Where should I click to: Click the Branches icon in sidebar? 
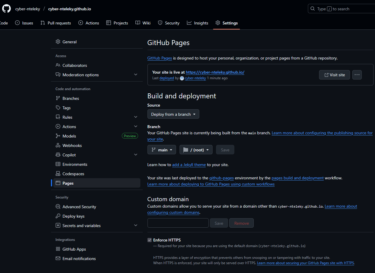(58, 98)
